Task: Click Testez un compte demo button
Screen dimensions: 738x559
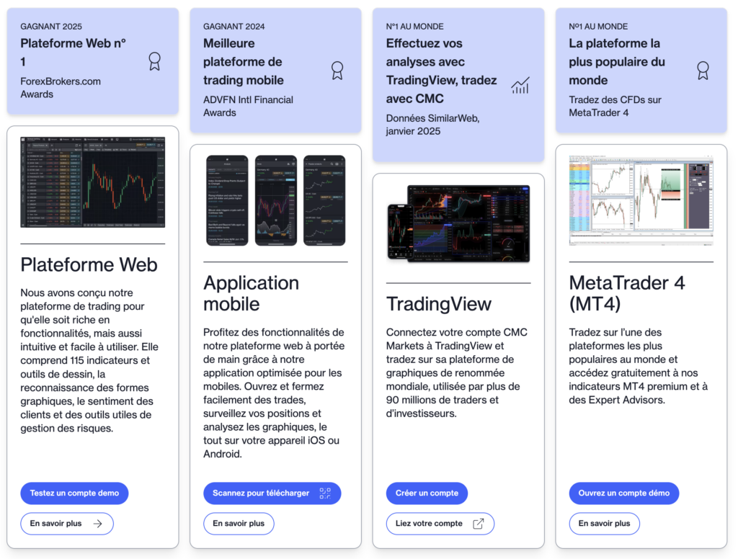Action: (74, 493)
